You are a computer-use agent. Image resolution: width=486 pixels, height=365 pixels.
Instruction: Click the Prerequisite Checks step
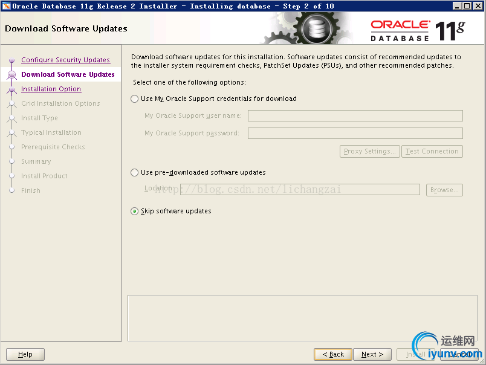click(53, 147)
